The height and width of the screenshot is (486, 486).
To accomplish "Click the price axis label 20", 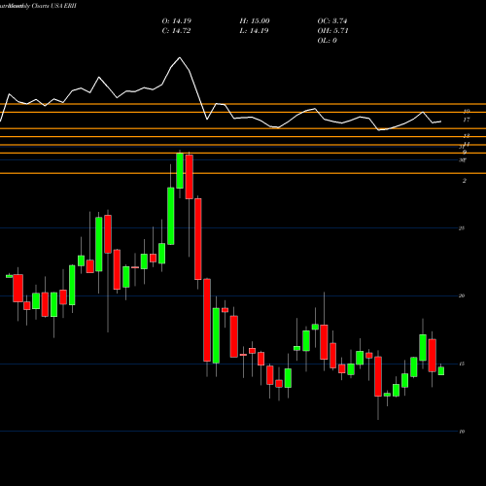I will coord(462,295).
